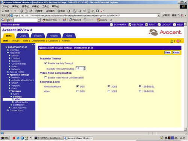This screenshot has height=141, width=188.
Task: Enable Video Noise Compensation checkbox
Action: [x=45, y=77]
